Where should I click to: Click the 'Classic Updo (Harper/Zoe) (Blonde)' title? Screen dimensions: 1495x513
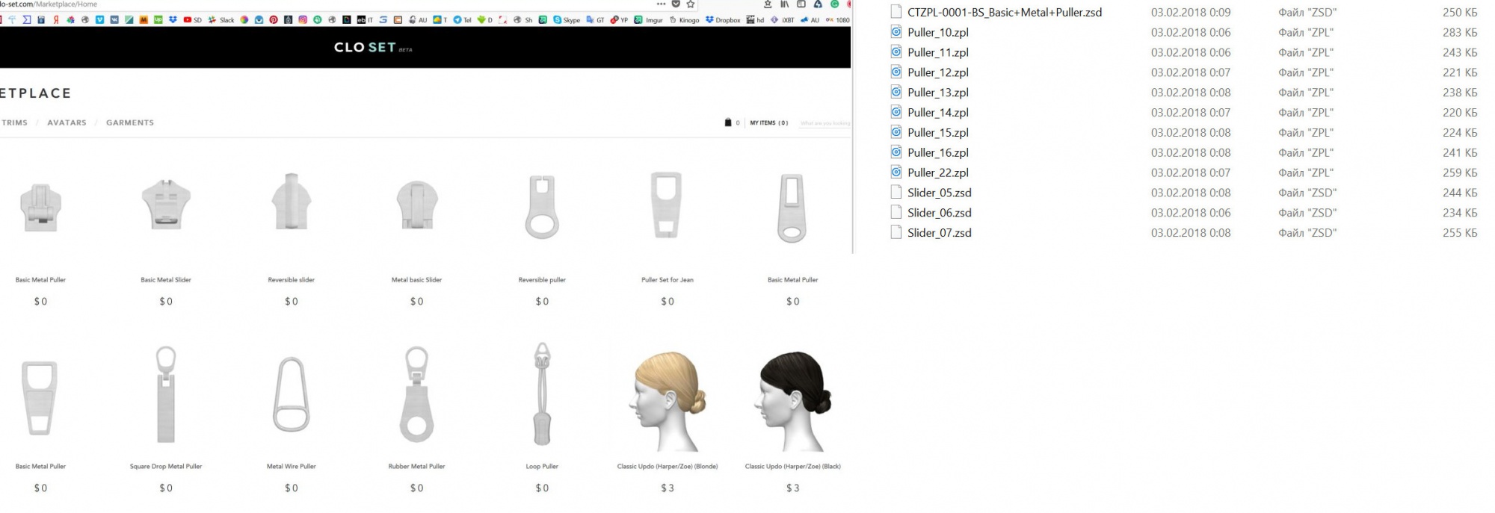(x=668, y=467)
